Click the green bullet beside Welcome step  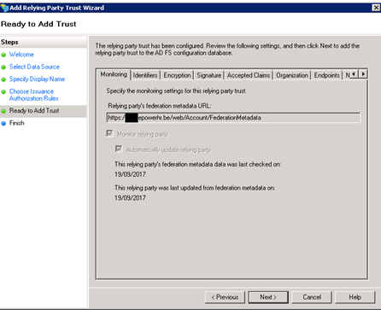click(3, 55)
